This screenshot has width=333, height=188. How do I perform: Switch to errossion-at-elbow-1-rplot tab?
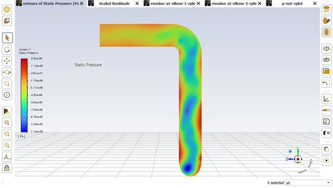point(173,4)
